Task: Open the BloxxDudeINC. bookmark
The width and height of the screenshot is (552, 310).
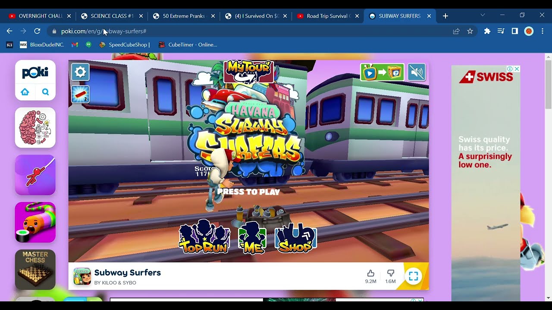Action: 42,45
